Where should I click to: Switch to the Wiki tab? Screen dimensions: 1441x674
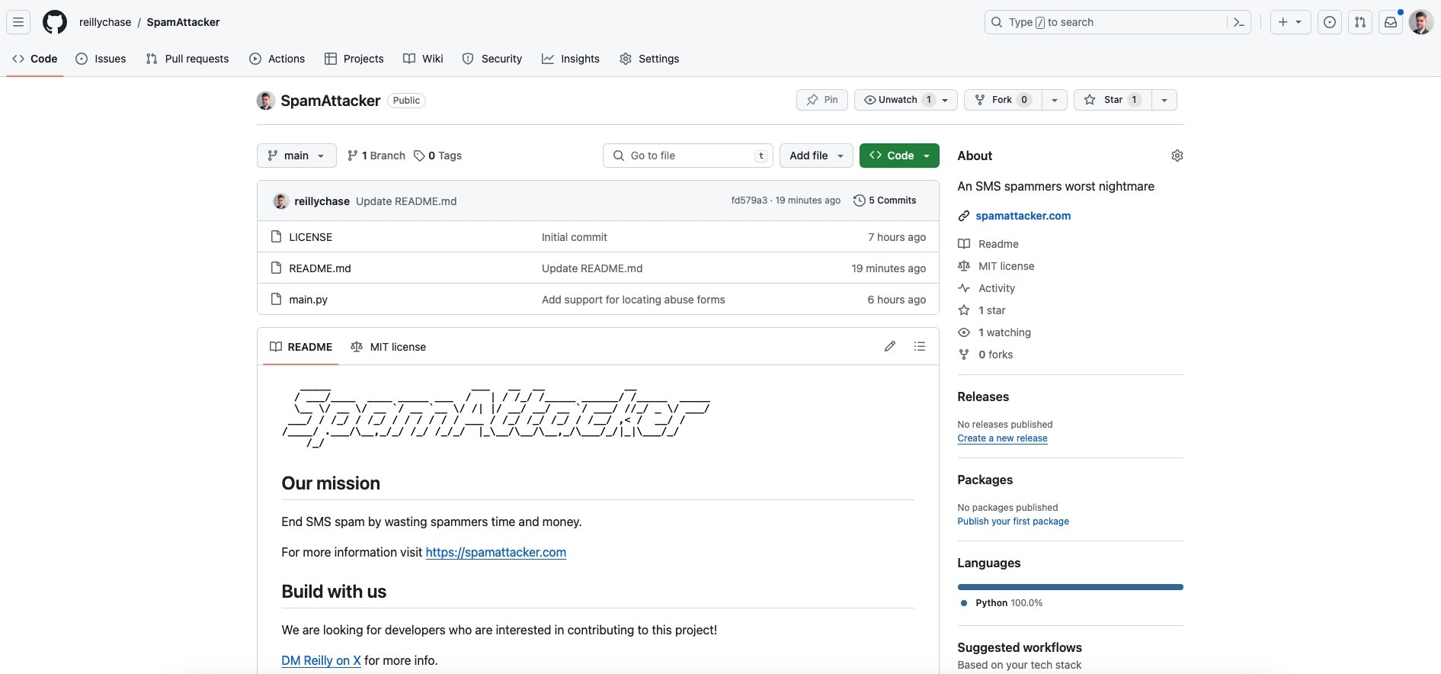(x=423, y=59)
